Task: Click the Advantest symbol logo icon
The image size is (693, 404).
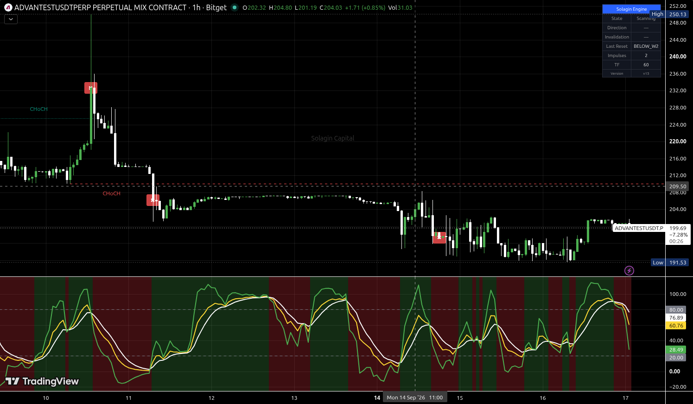Action: coord(8,7)
